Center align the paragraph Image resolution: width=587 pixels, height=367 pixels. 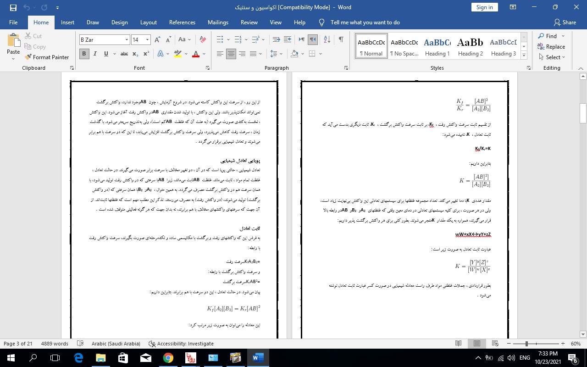tap(231, 54)
